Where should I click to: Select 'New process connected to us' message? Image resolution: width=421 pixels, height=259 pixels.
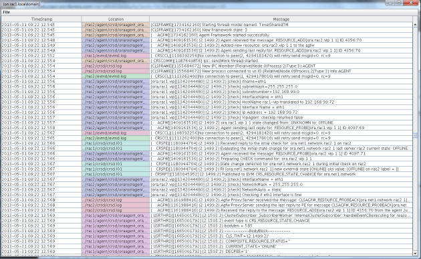(x=281, y=71)
